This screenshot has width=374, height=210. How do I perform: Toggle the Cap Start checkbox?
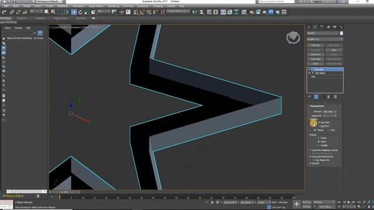(319, 123)
